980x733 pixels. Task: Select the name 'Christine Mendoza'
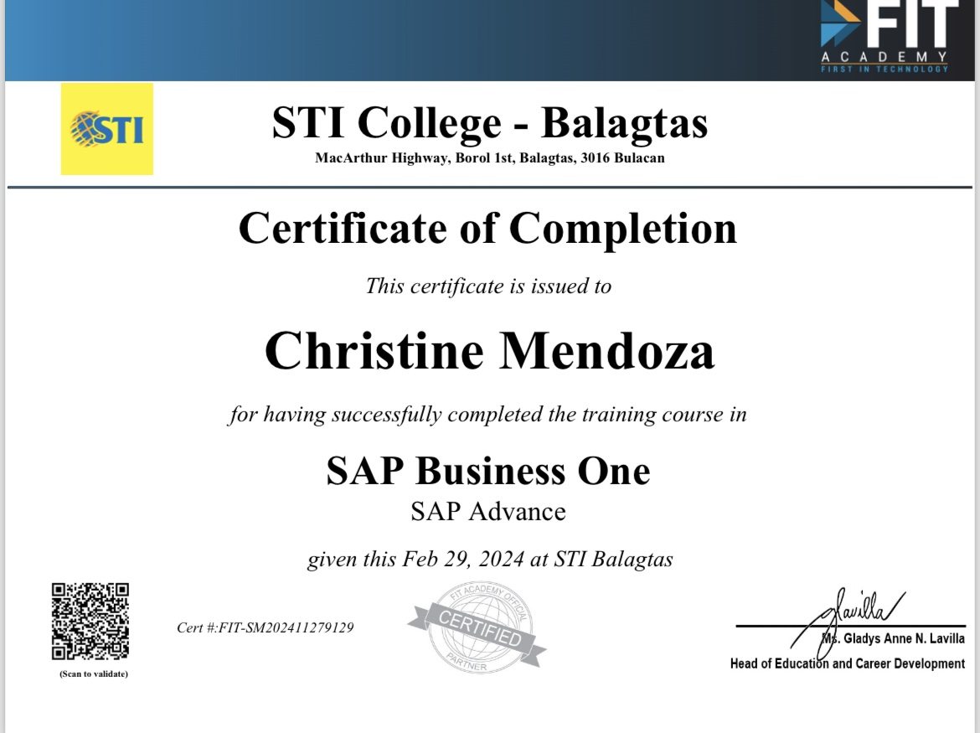489,351
